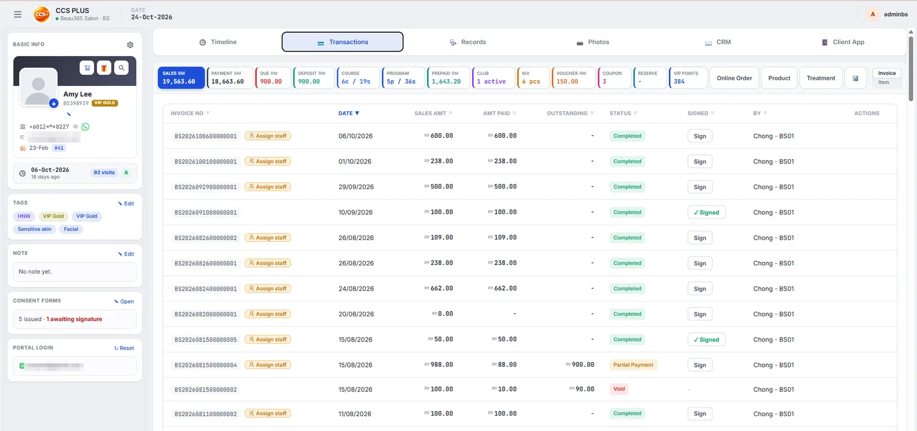Switch view to Invoice
The width and height of the screenshot is (917, 431).
(887, 73)
